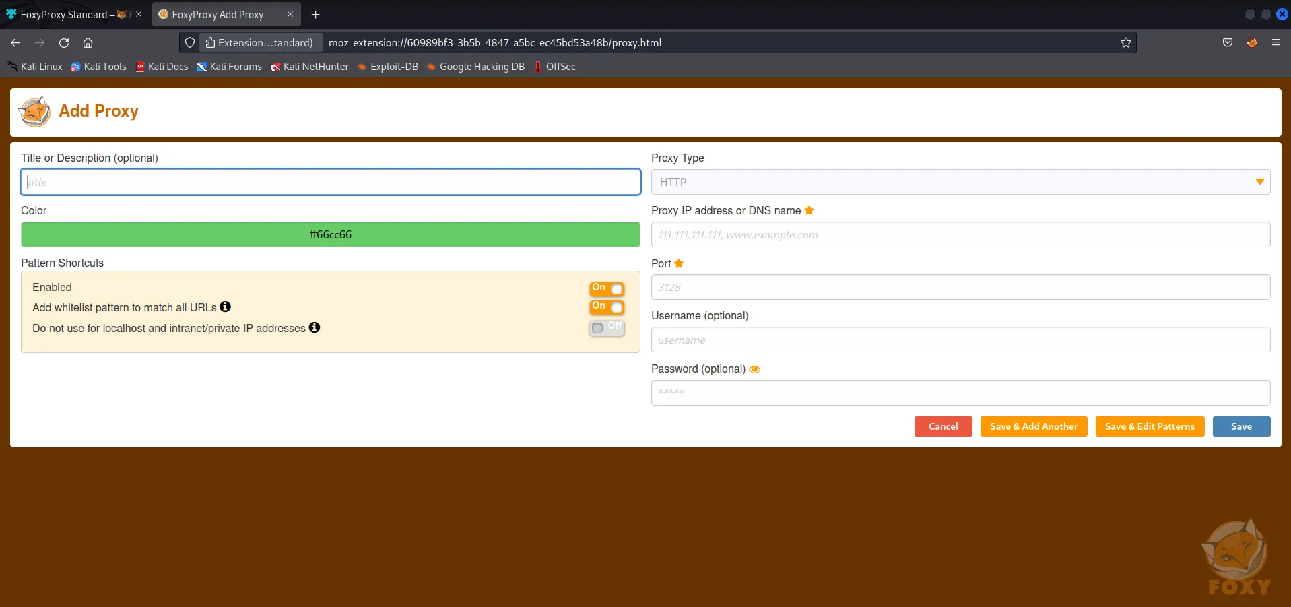
Task: Open the Kali Docs bookmark
Action: pyautogui.click(x=162, y=67)
